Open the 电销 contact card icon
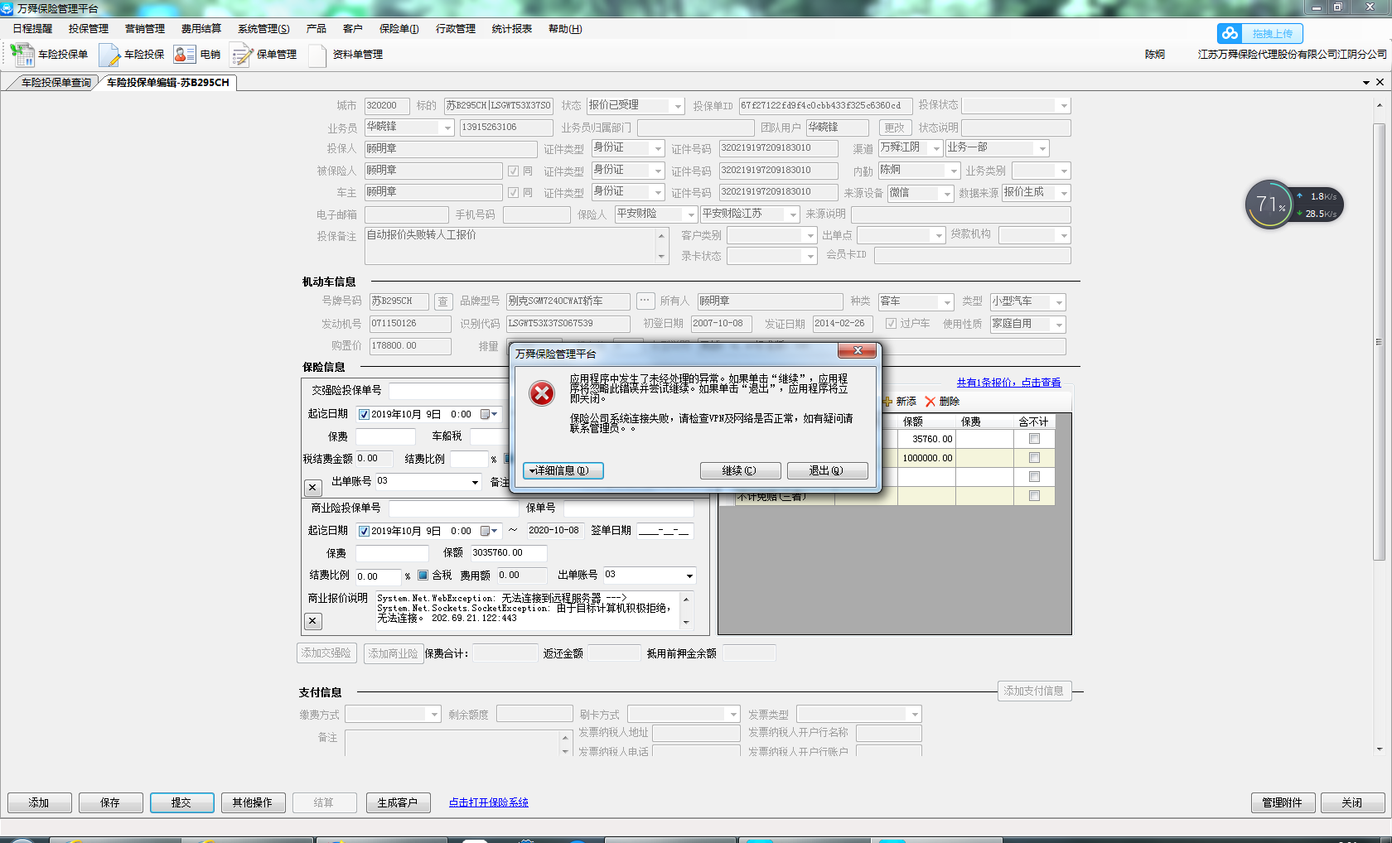 [x=184, y=55]
